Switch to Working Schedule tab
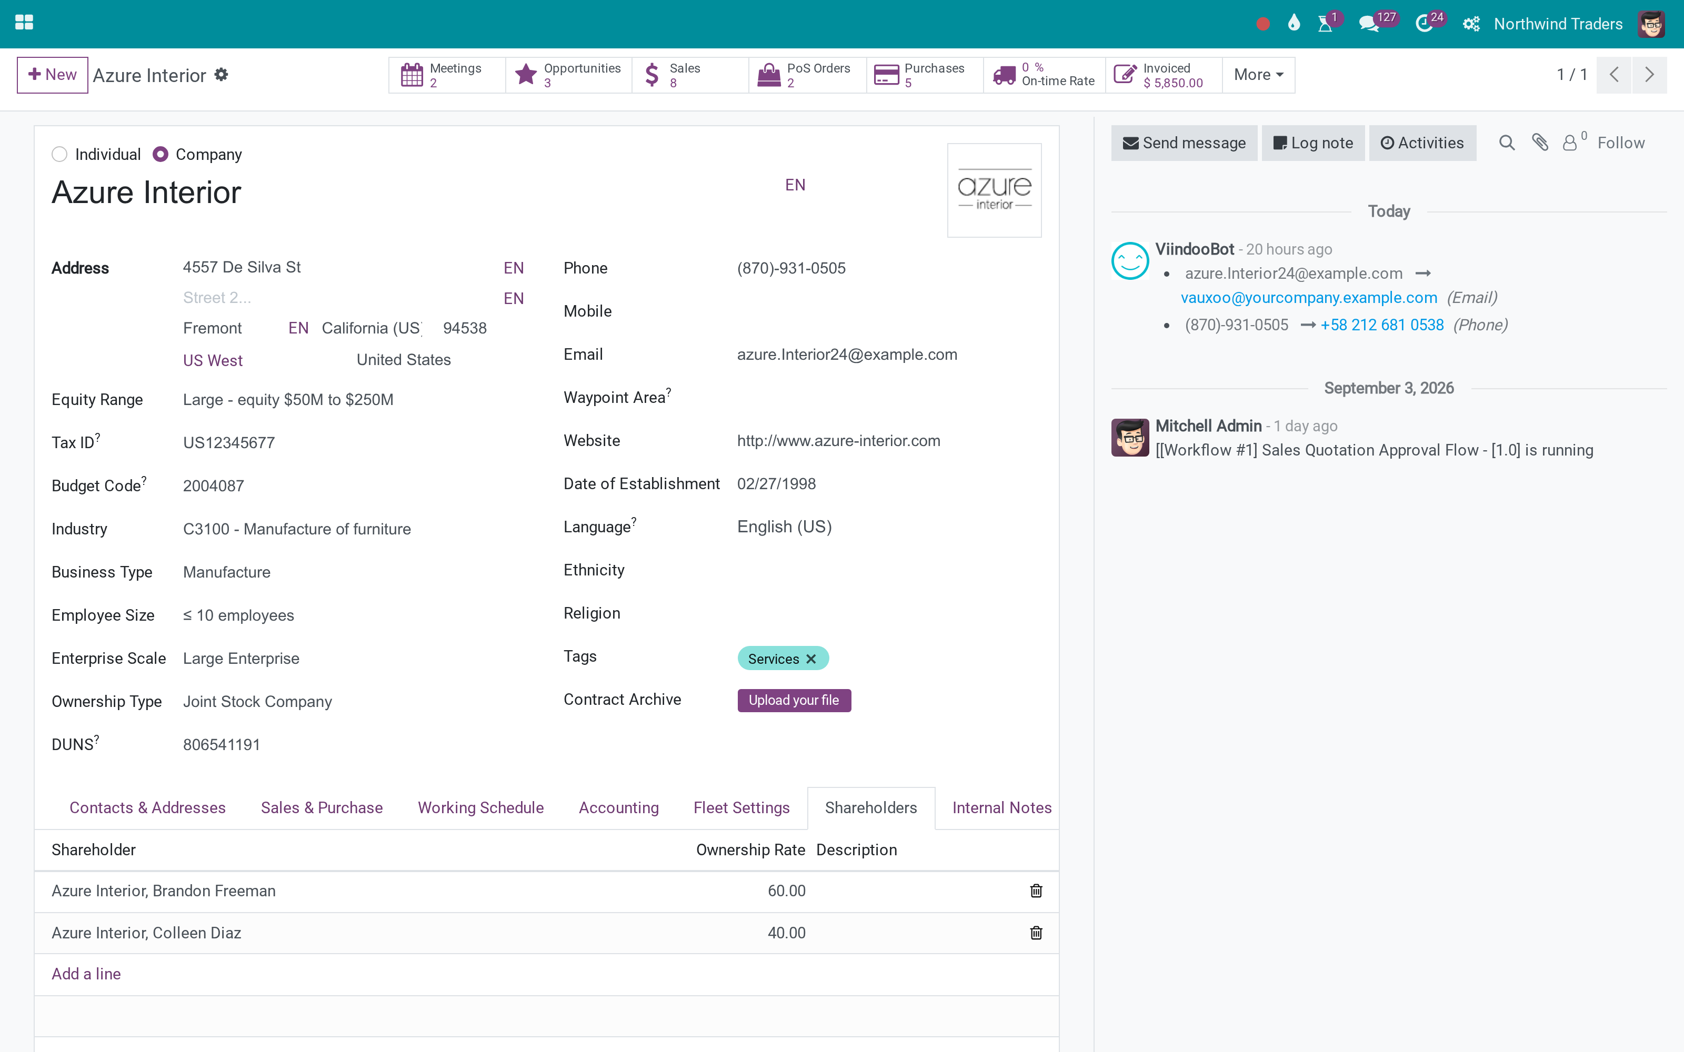Image resolution: width=1684 pixels, height=1052 pixels. tap(481, 808)
